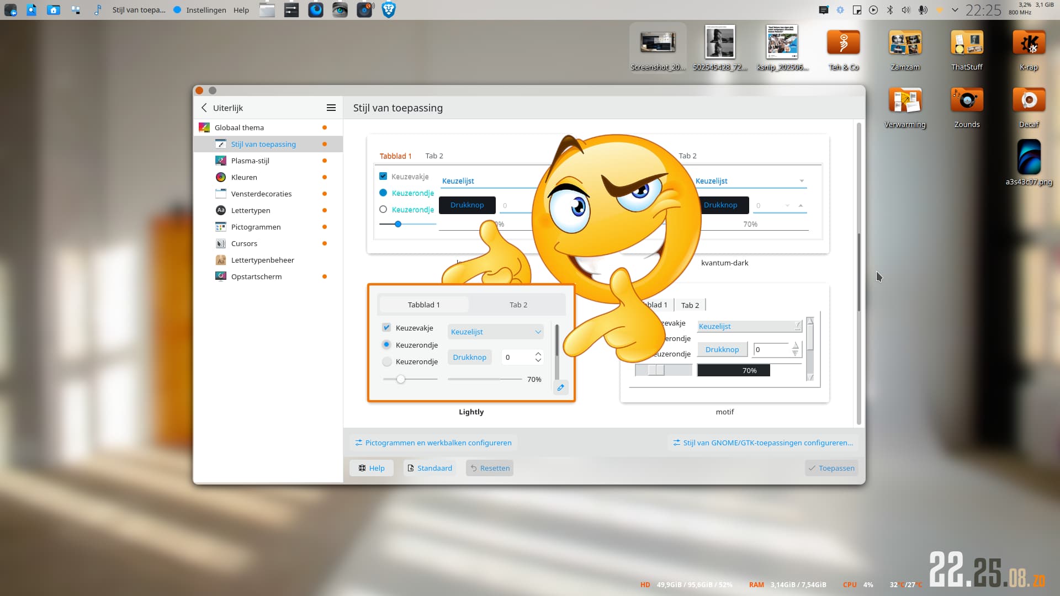Click the styles list vertical scrollbar
The image size is (1060, 596).
[x=859, y=273]
